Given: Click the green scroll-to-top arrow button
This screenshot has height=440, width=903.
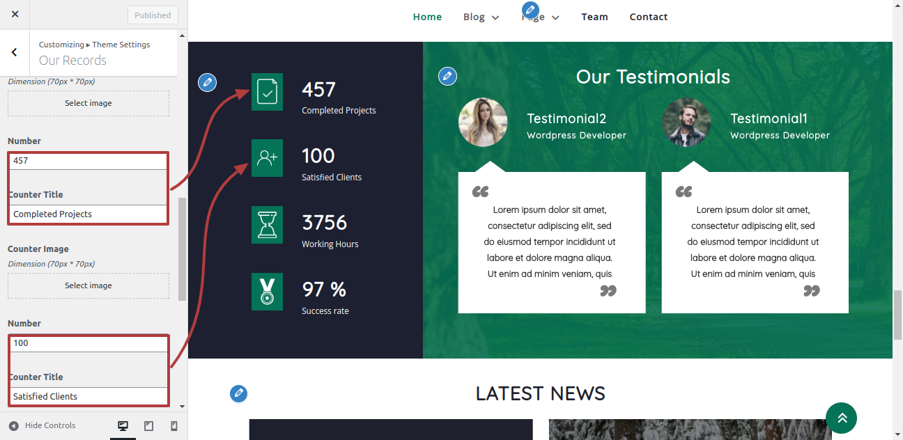Looking at the screenshot, I should [x=841, y=418].
